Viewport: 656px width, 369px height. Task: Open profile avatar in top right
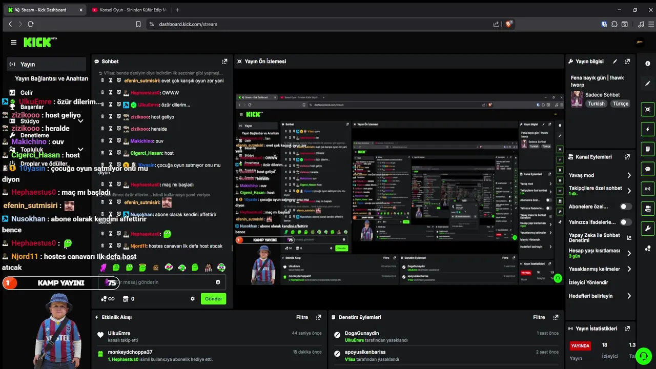coord(640,43)
